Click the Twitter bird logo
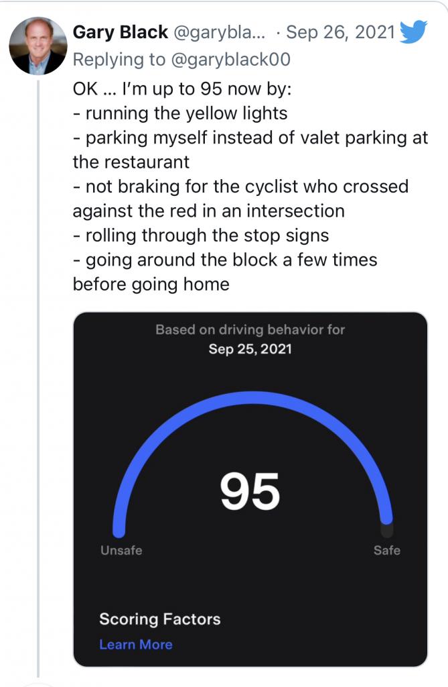 413,32
